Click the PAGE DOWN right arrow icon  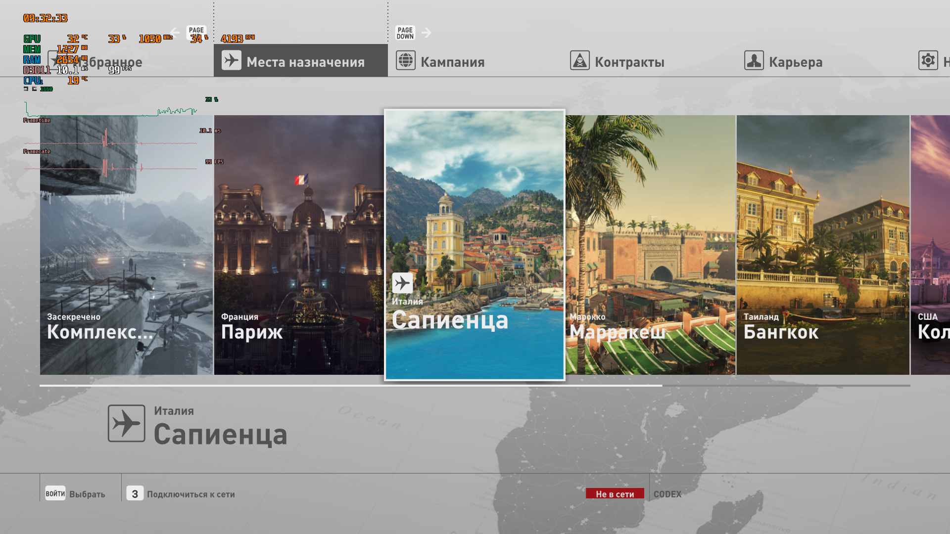pyautogui.click(x=427, y=33)
